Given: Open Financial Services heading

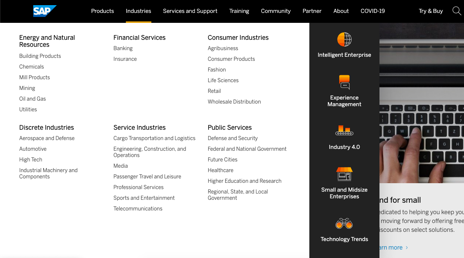Looking at the screenshot, I should (140, 38).
